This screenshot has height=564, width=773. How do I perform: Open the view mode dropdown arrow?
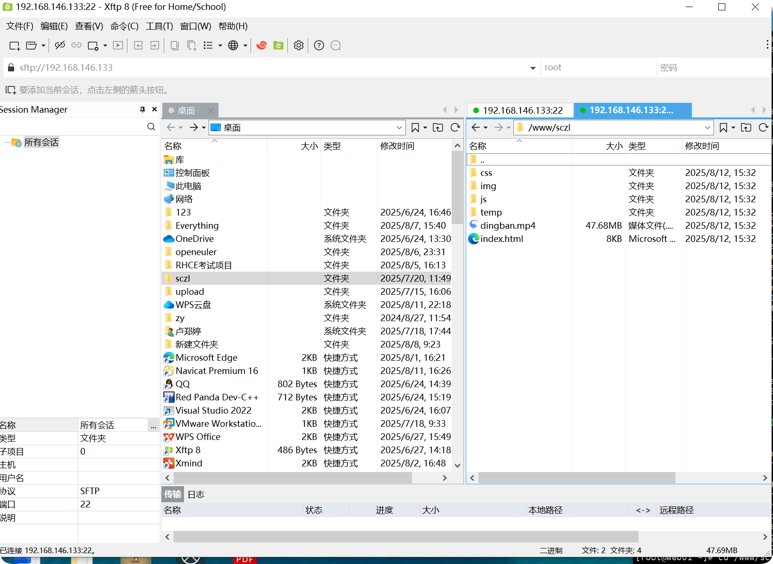pos(220,46)
